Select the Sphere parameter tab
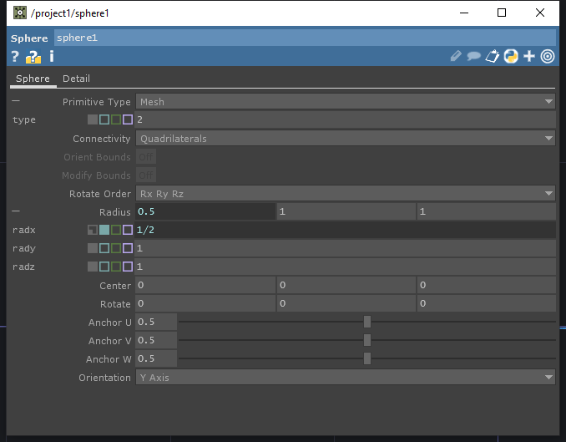566x442 pixels. [33, 79]
